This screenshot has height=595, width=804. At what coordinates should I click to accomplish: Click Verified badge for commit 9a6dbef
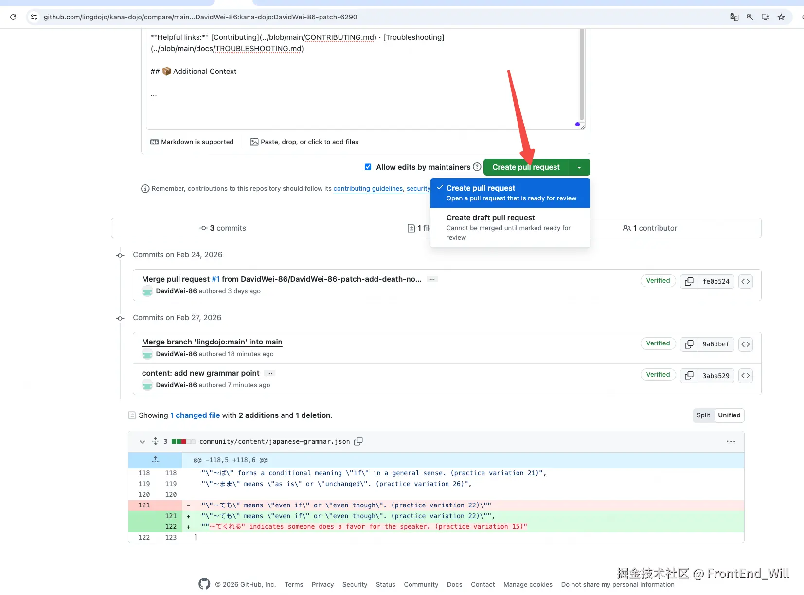click(658, 343)
